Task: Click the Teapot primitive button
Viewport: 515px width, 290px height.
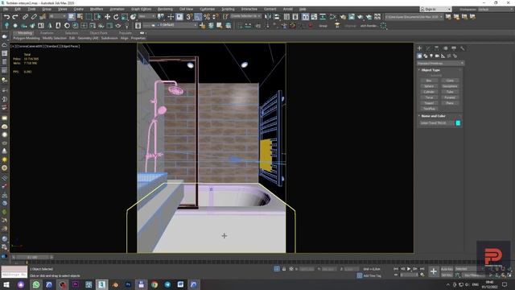Action: click(429, 103)
